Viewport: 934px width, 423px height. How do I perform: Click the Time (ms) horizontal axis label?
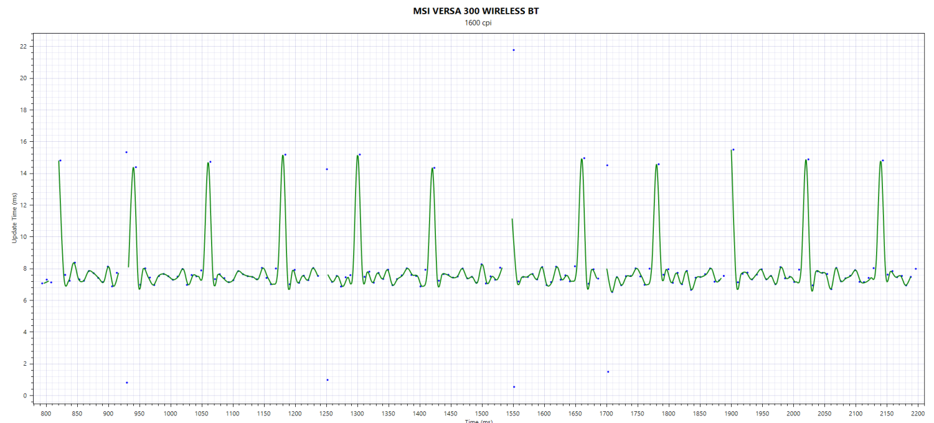point(478,421)
